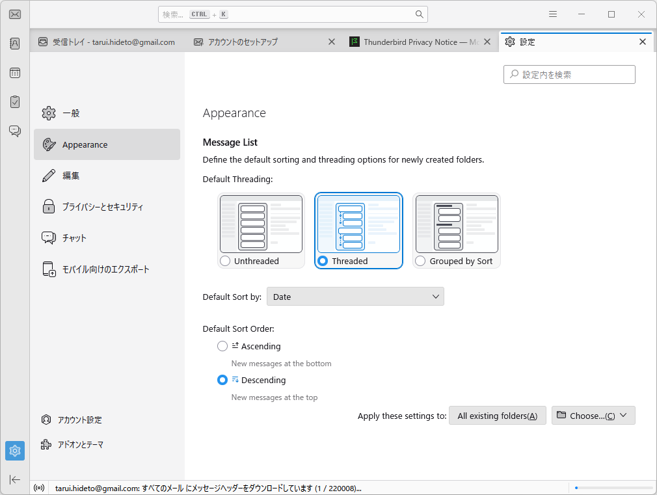Choose Ascending sort order
The height and width of the screenshot is (495, 657).
(x=222, y=346)
